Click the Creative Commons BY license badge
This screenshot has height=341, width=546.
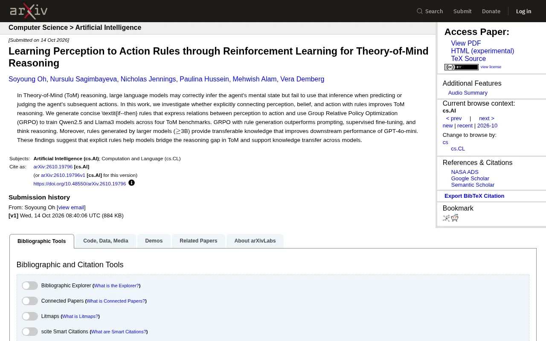462,67
